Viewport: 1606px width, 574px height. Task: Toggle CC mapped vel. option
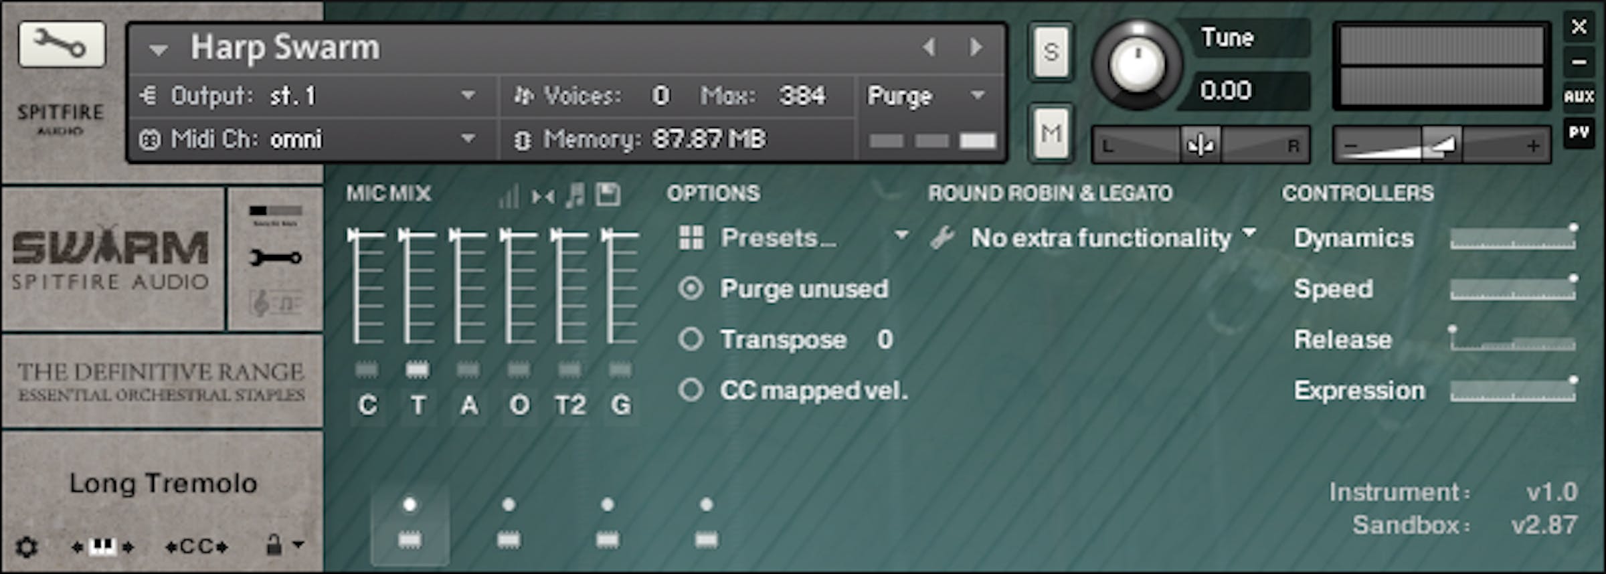691,390
